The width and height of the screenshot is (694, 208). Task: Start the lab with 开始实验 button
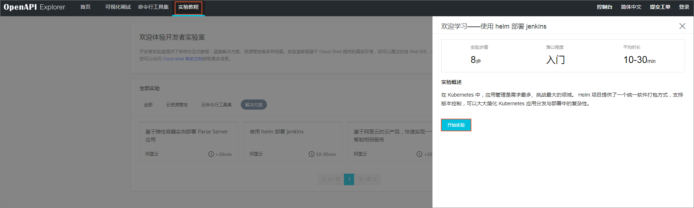coord(456,125)
